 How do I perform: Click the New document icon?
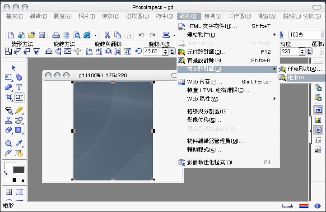tap(10, 35)
